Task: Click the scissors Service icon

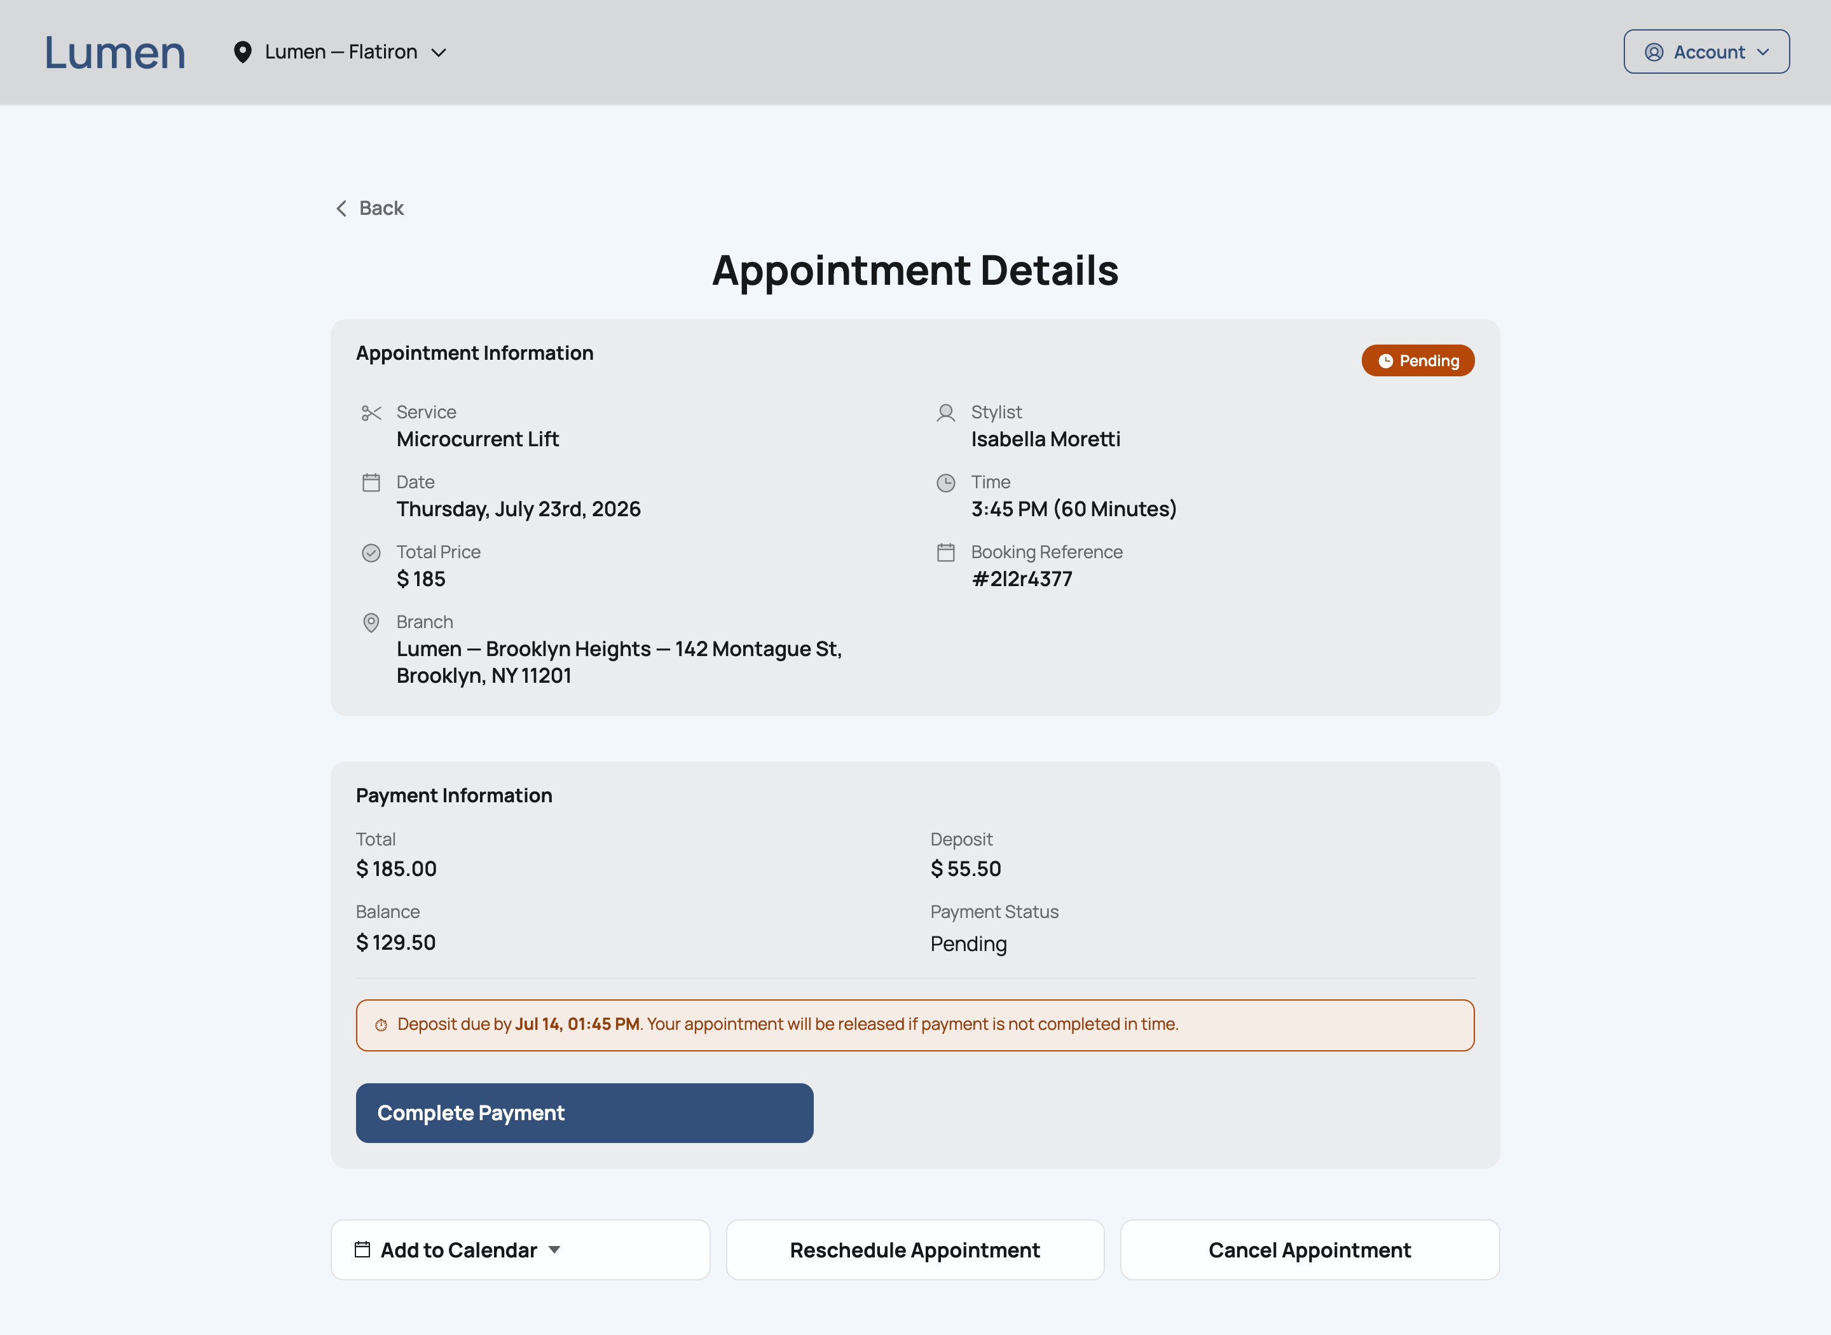Action: click(371, 413)
